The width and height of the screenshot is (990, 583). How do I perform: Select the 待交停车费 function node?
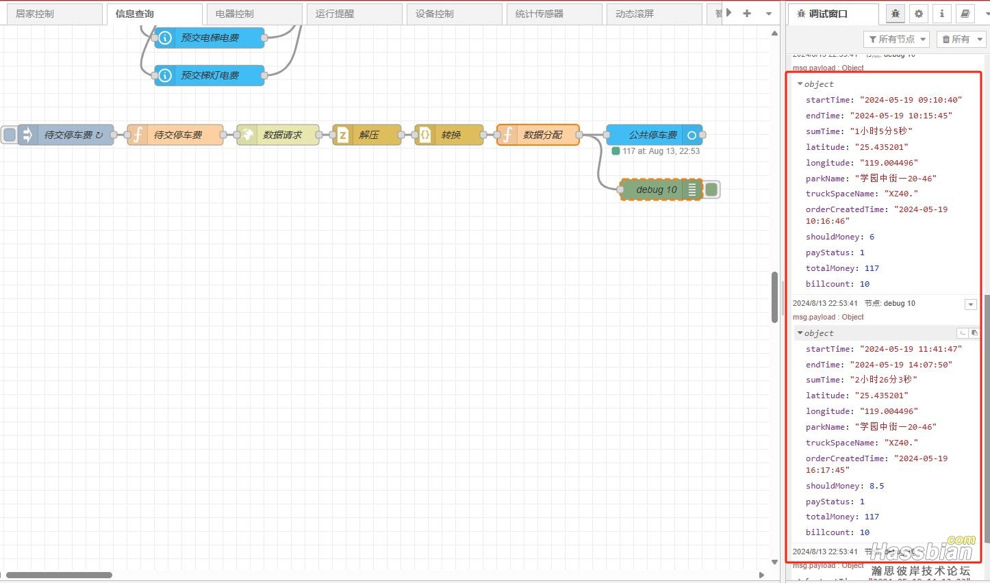click(x=175, y=135)
